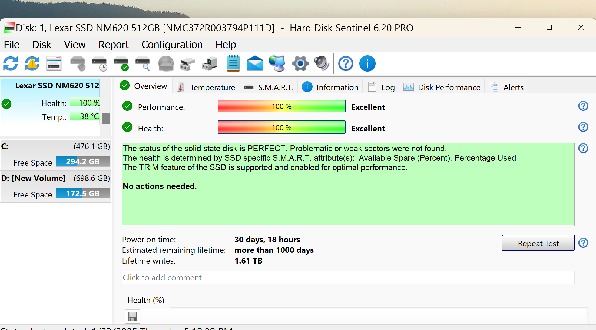Open the File menu
This screenshot has height=330, width=596.
click(12, 45)
